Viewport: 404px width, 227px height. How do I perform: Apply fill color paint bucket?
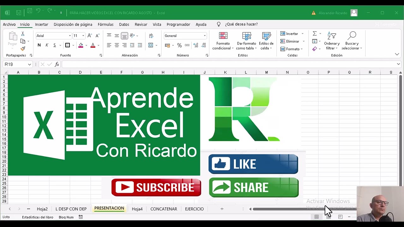[x=81, y=45]
